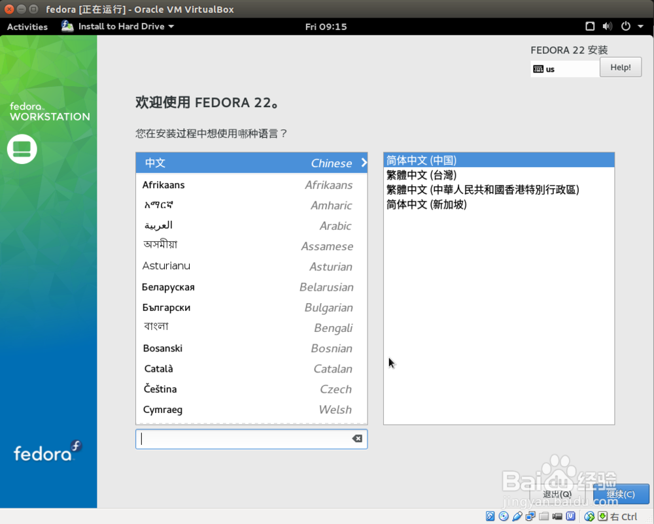Select the Arabic language row

252,226
